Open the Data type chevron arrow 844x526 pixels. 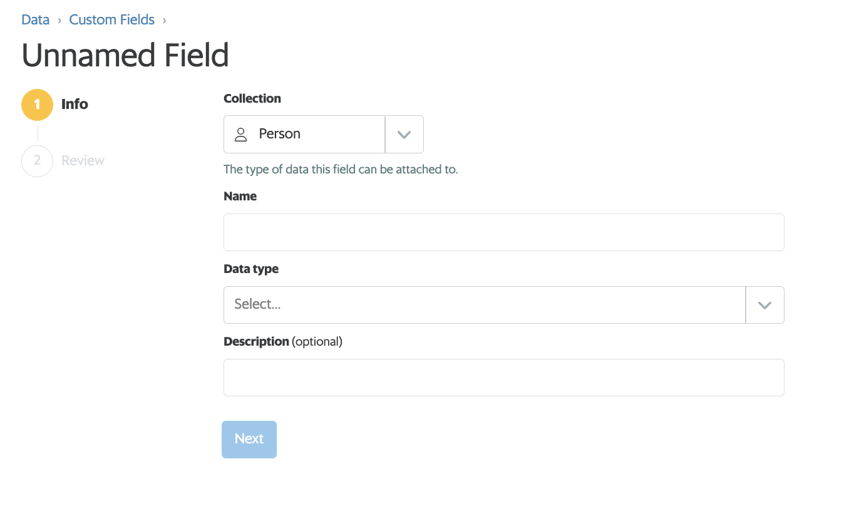click(764, 305)
